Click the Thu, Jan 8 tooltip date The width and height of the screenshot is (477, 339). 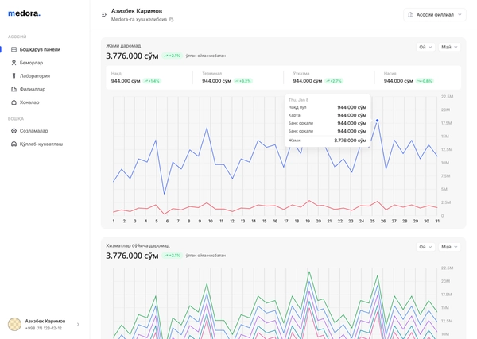pos(298,100)
